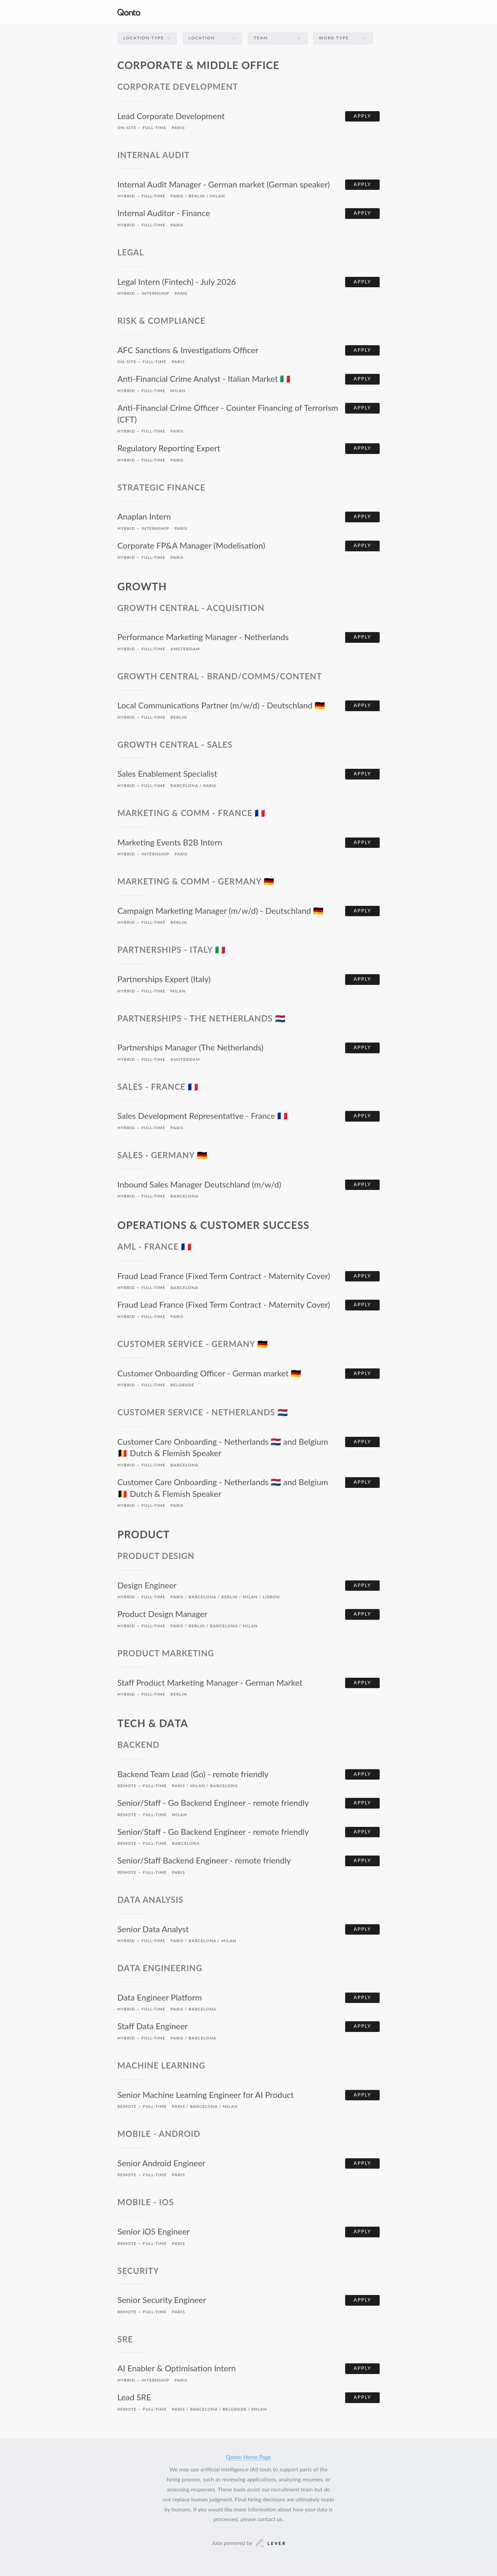Apply for Lead Corporate Development position
Image resolution: width=497 pixels, height=2576 pixels.
click(362, 116)
